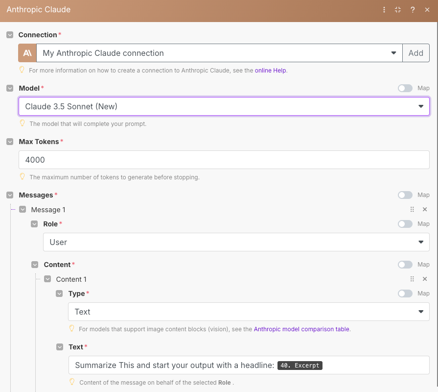
Task: Click the 'Anthropic Claude' panel title
Action: (x=39, y=9)
